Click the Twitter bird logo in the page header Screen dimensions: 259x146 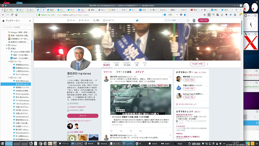pos(137,20)
